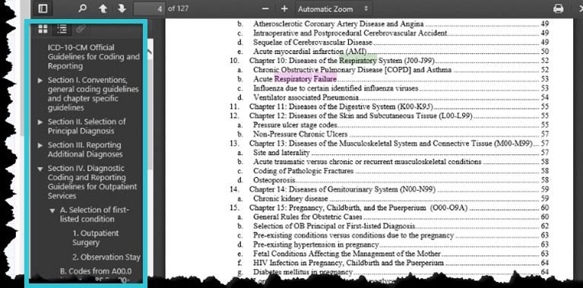
Task: Jump to 2. Observation Stay outline entry
Action: [106, 257]
